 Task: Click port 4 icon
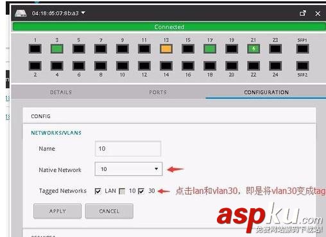[57, 66]
